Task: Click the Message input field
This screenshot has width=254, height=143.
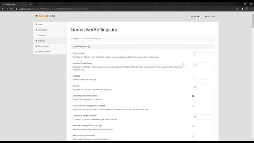Action: pos(202,77)
